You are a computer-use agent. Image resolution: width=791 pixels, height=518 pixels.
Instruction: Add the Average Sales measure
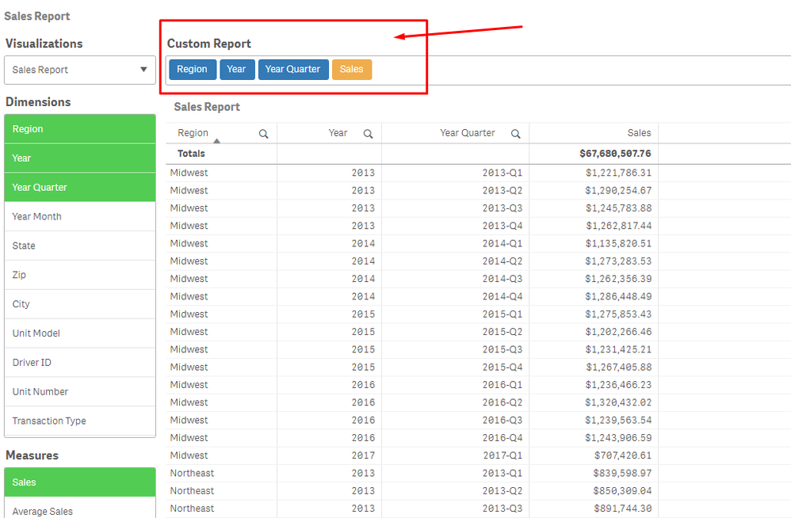click(x=80, y=509)
